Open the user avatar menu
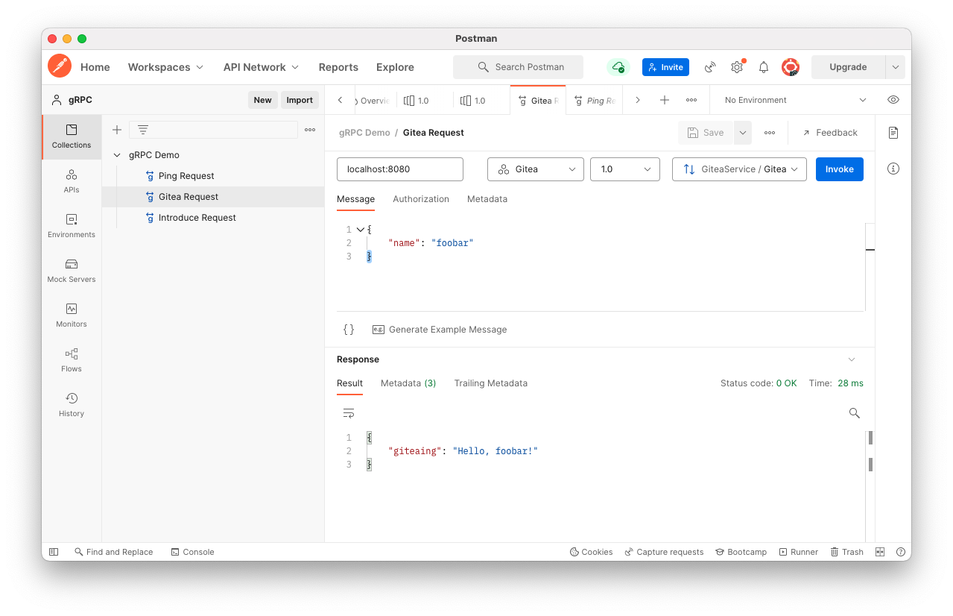 tap(791, 67)
